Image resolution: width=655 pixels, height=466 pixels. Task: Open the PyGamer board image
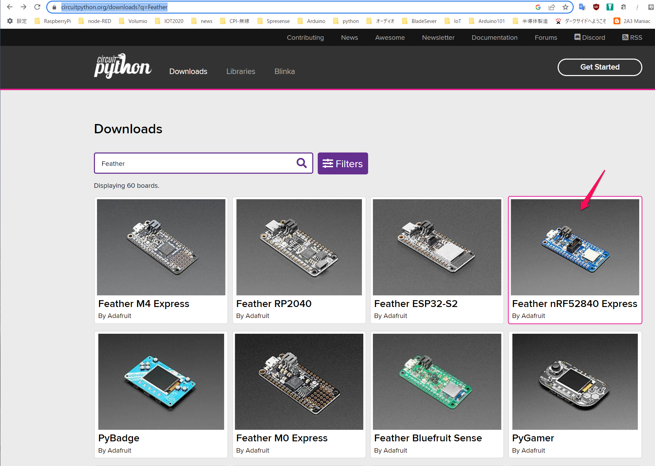[575, 382]
